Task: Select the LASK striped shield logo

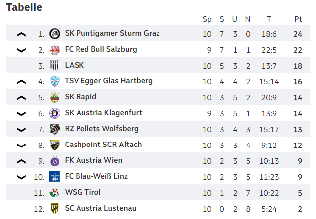Action: point(55,66)
